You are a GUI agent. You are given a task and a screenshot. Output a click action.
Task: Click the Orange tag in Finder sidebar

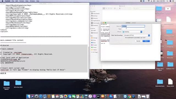tap(94, 38)
